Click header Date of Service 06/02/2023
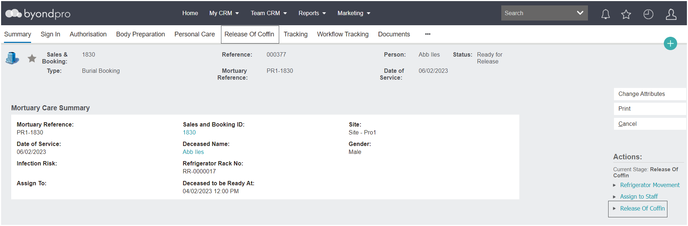 433,71
